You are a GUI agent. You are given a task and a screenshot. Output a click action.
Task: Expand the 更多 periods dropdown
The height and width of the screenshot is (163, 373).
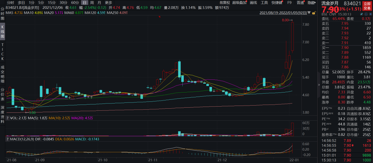click(108, 2)
